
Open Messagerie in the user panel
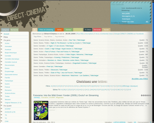click(x=128, y=16)
